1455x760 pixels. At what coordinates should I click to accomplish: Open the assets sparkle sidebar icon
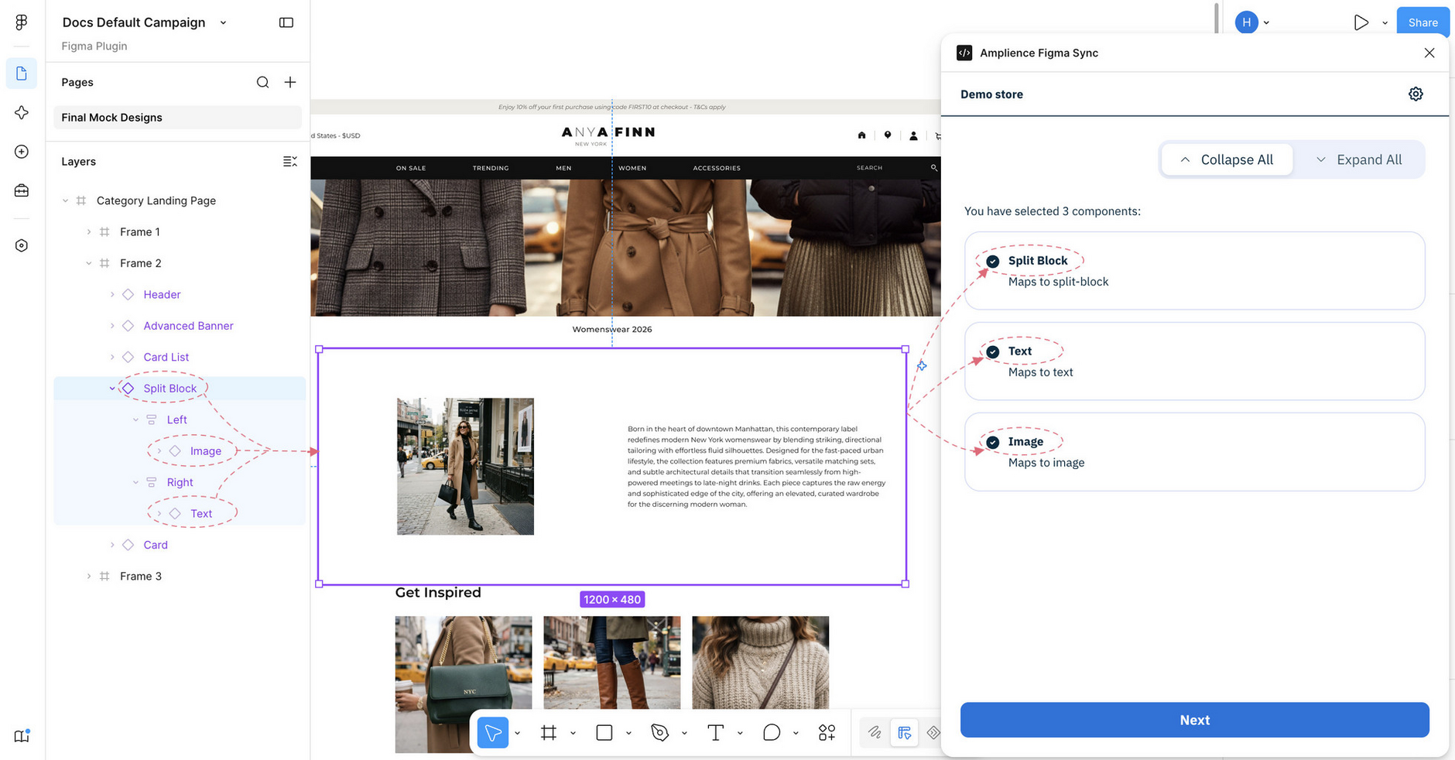pos(22,113)
